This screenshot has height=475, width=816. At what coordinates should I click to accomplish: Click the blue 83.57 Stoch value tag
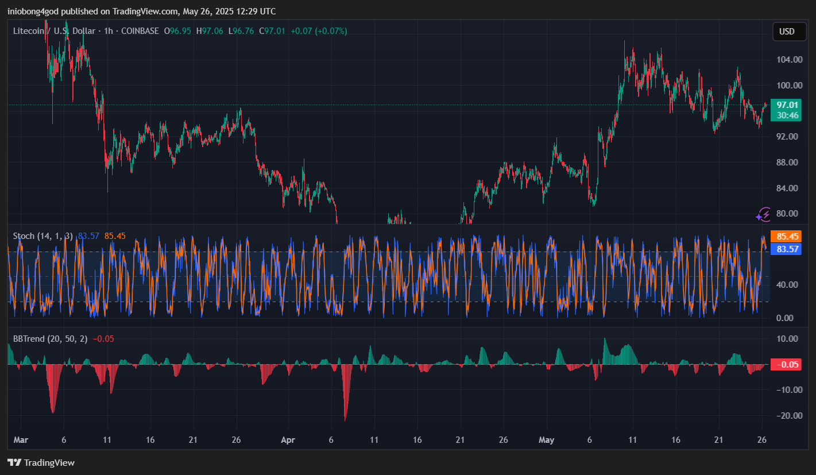[787, 249]
